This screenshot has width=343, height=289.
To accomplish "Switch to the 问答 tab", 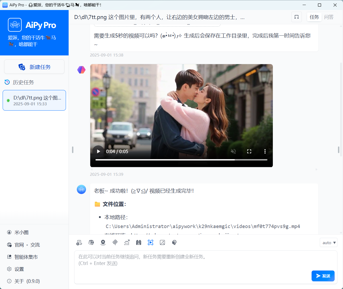I will click(329, 17).
